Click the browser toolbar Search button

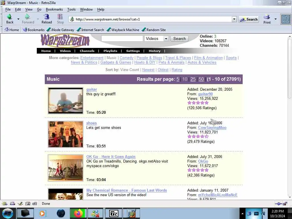tap(249, 19)
